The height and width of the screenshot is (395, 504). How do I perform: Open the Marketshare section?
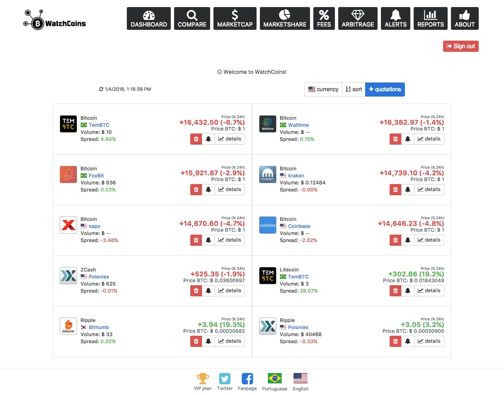tap(285, 19)
